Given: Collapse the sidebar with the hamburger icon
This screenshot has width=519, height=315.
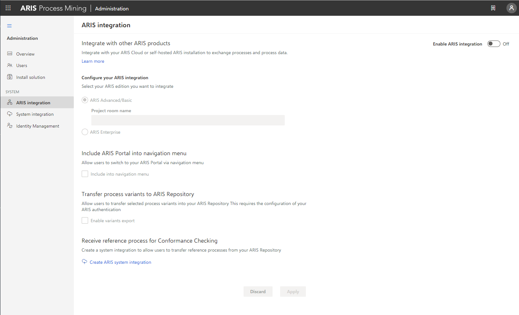Looking at the screenshot, I should pos(9,26).
